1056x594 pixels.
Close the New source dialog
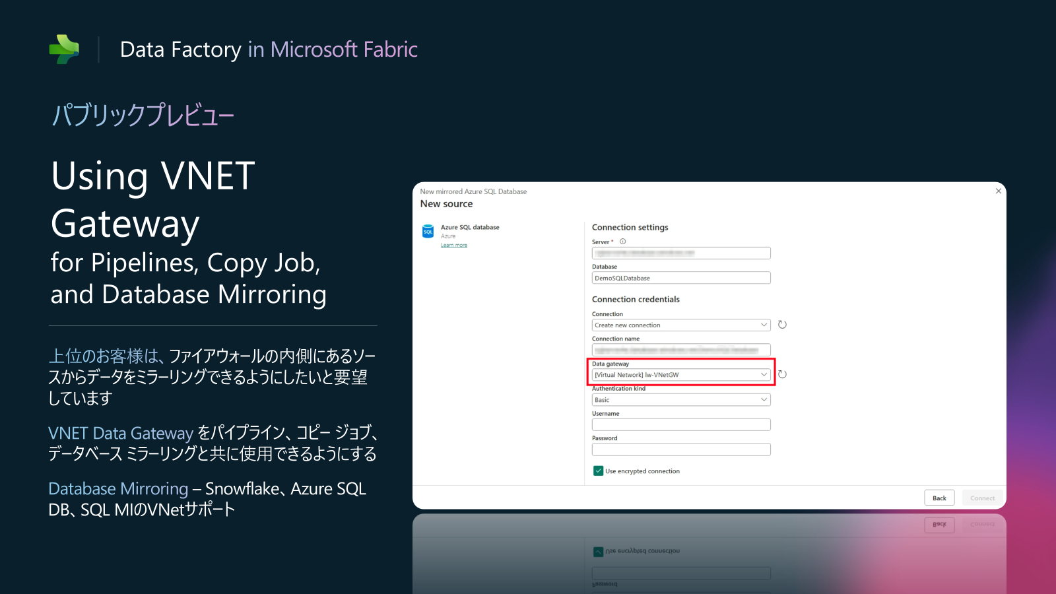click(x=999, y=191)
